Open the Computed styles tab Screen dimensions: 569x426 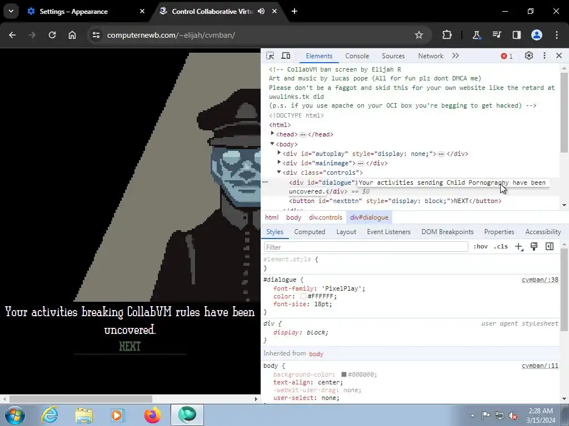(310, 232)
